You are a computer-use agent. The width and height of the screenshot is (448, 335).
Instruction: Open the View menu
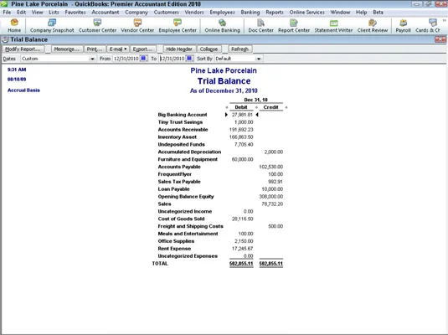38,13
